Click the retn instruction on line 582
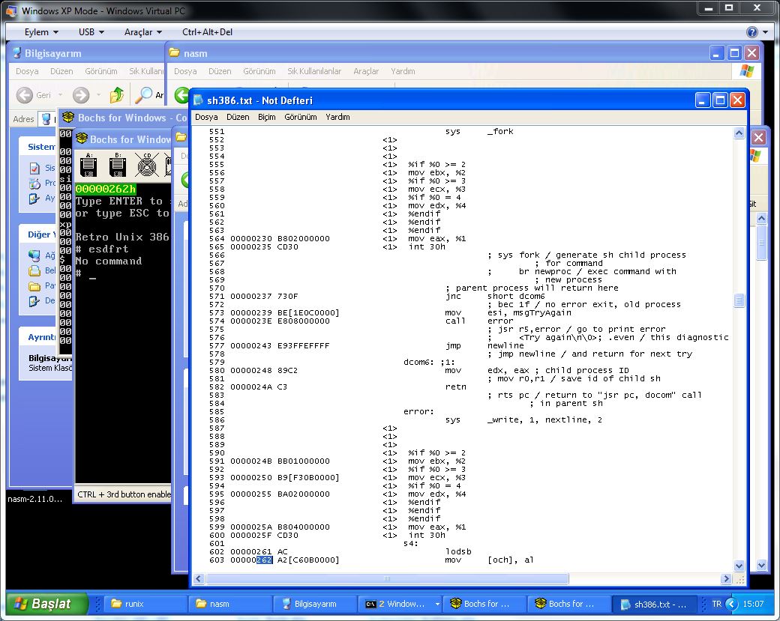 point(456,387)
